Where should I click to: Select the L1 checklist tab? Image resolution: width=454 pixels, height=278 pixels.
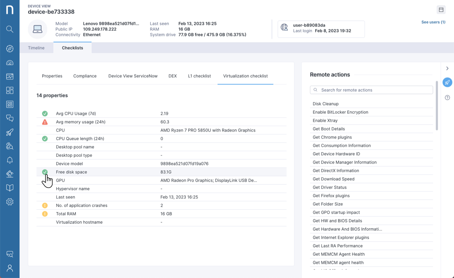point(199,76)
